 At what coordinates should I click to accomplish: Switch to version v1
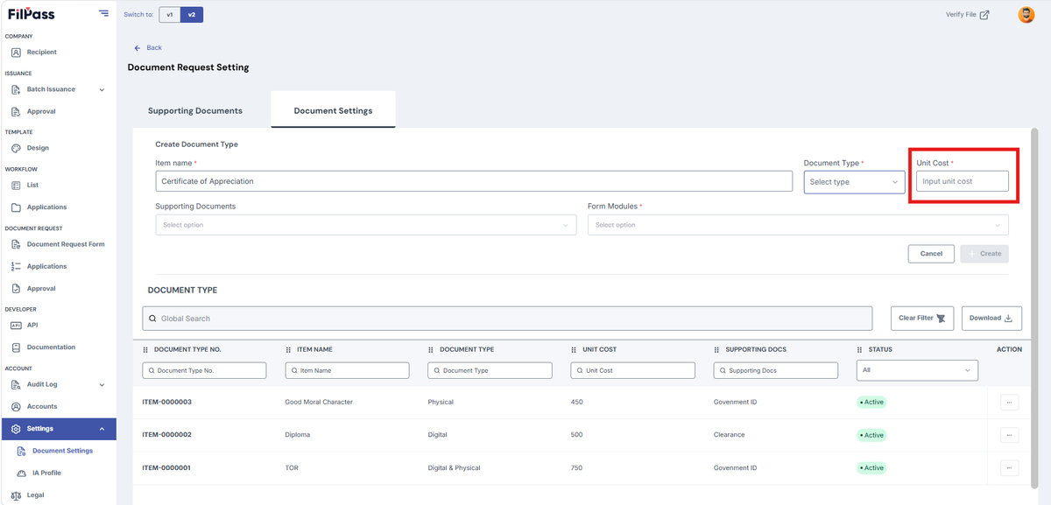point(170,15)
